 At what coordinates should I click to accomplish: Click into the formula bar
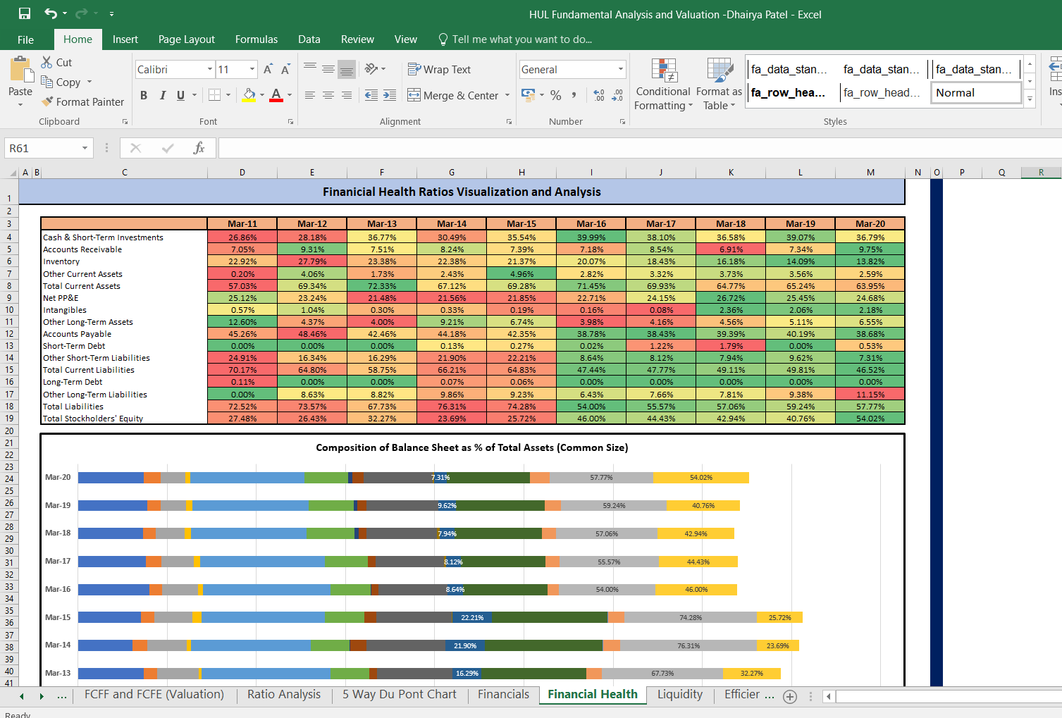point(639,148)
